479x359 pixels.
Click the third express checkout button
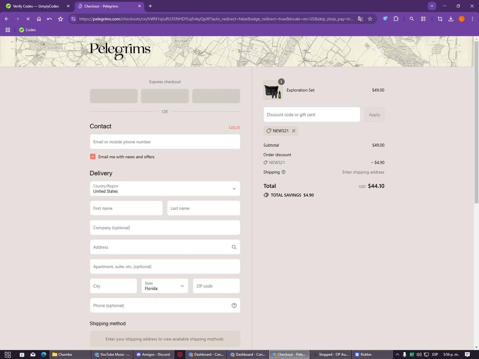coord(216,96)
